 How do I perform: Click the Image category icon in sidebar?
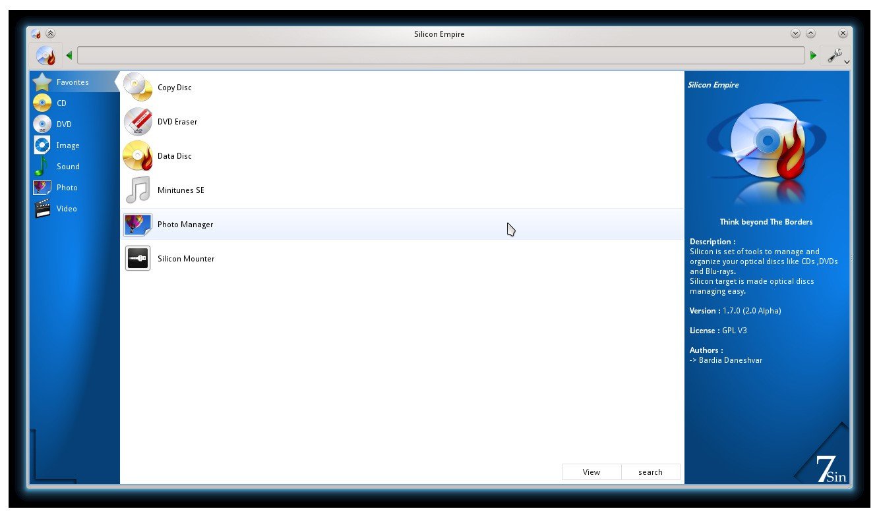(x=42, y=146)
